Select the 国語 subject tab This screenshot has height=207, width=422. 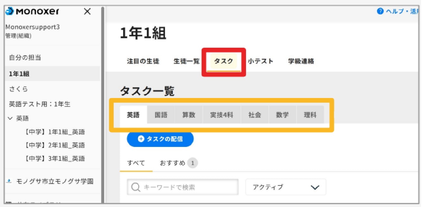pos(161,115)
